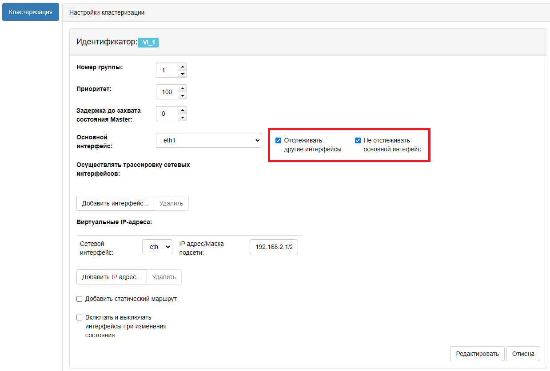Open the Основной интерфейс eth1 dropdown
This screenshot has height=371, width=550.
coord(209,140)
